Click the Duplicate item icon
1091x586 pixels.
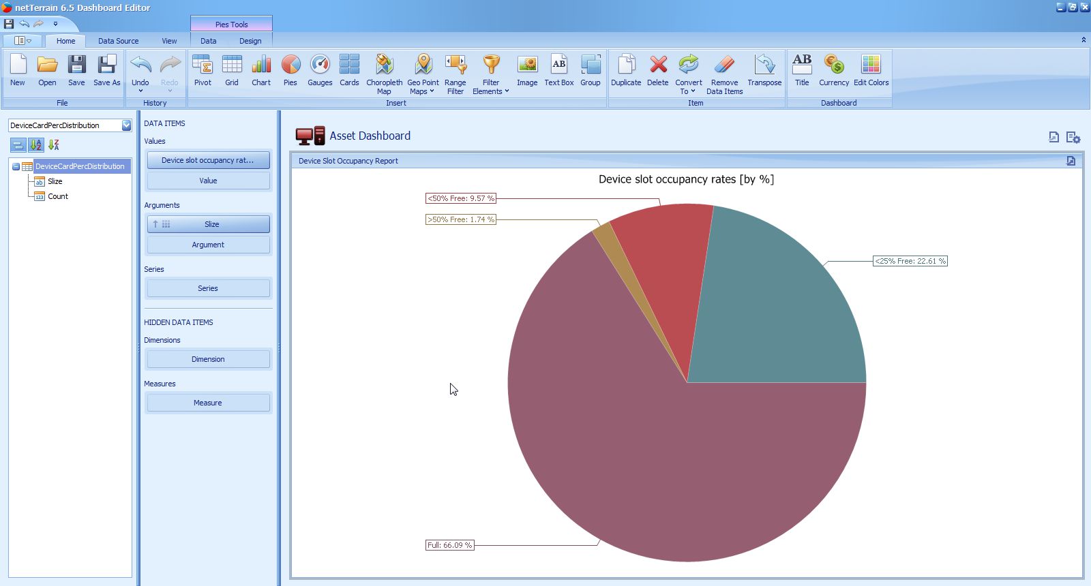click(x=625, y=71)
